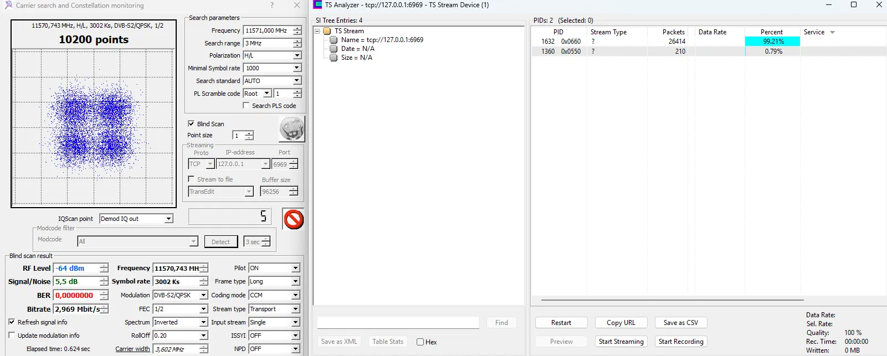Viewport: 887px width, 356px height.
Task: Click the Frequency input field in Search parameters
Action: pyautogui.click(x=268, y=30)
